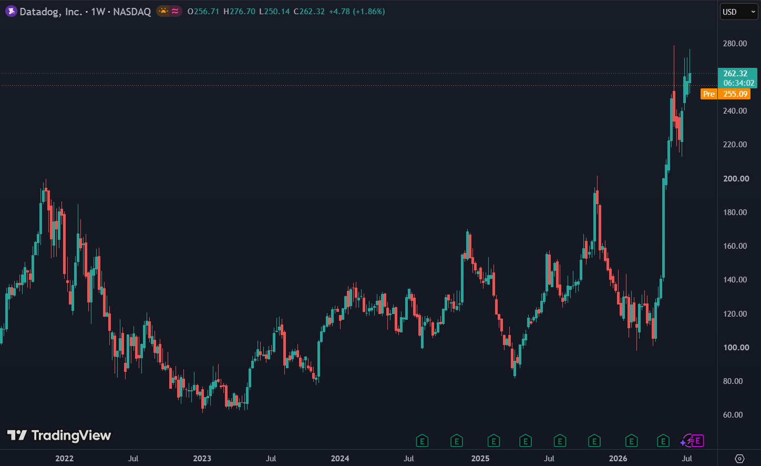Click the Datadog company logo icon
The height and width of the screenshot is (466, 761).
11,11
